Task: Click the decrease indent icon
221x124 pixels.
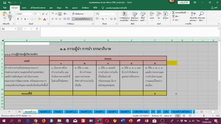Action: (x=65, y=19)
